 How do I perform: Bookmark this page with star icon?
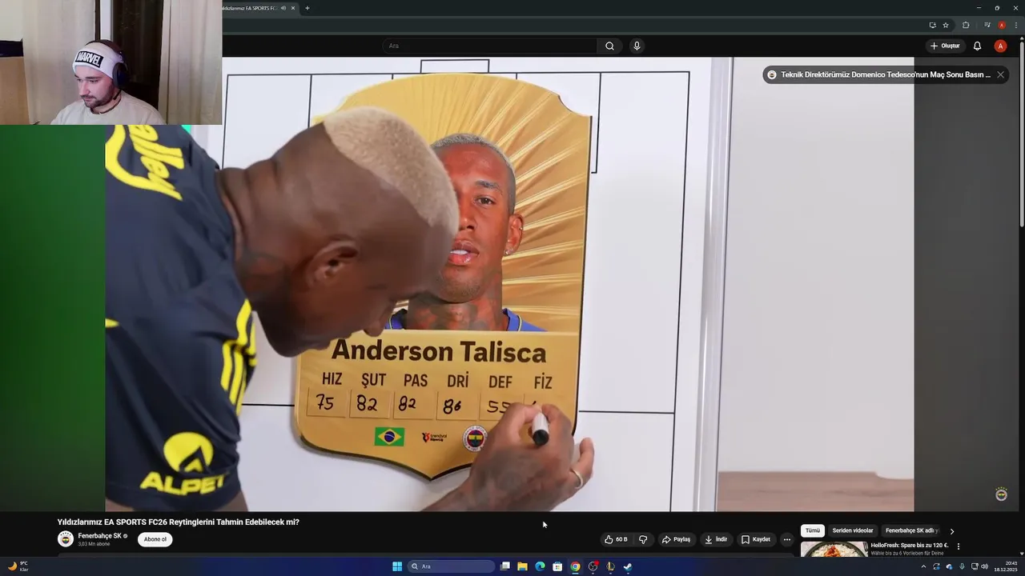(x=946, y=25)
